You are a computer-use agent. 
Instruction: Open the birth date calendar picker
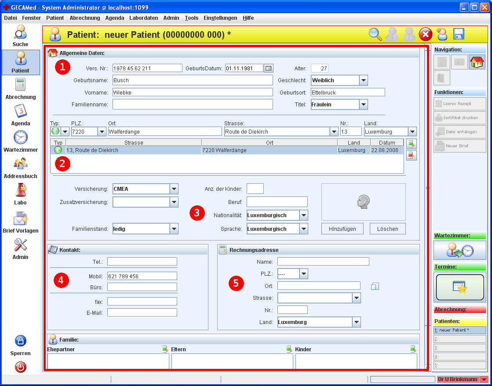[268, 68]
